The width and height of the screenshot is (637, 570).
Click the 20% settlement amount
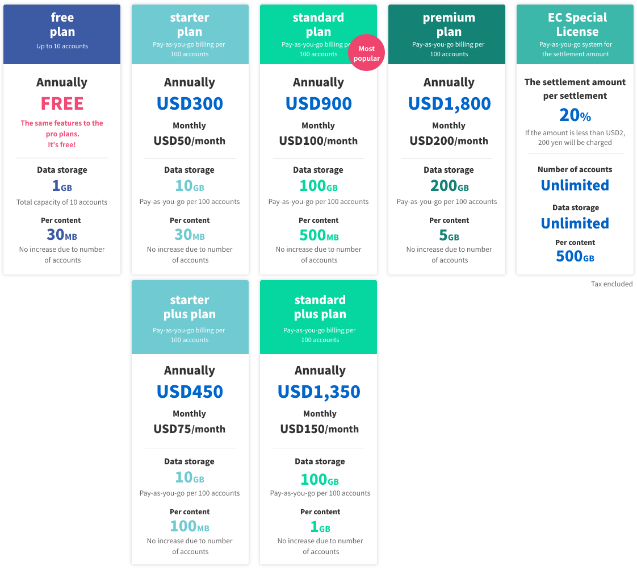(x=575, y=115)
